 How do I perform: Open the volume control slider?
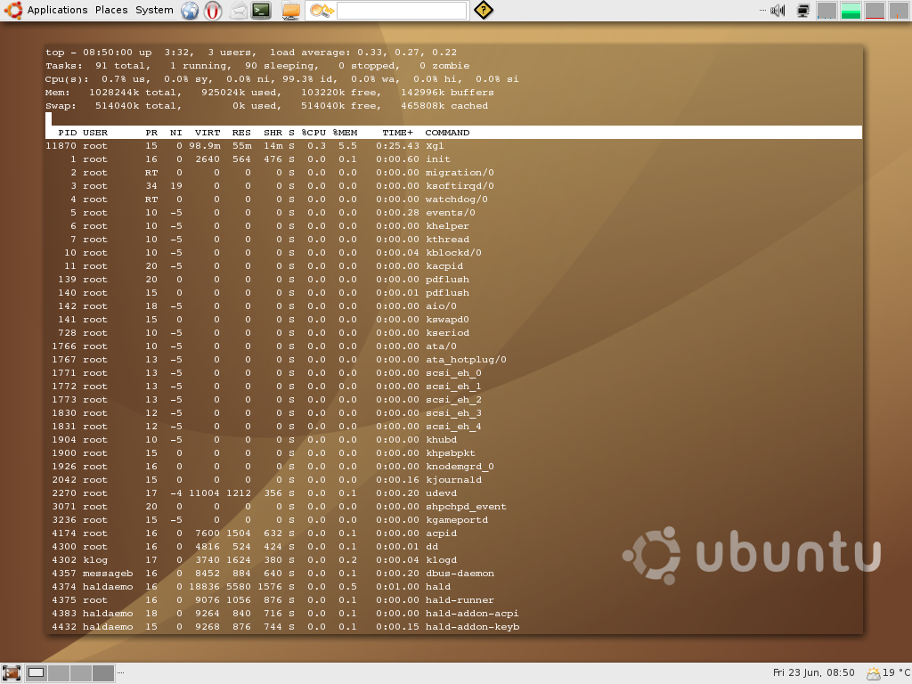pos(777,10)
